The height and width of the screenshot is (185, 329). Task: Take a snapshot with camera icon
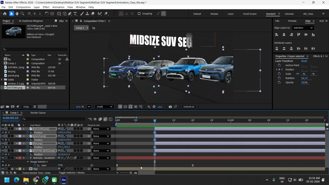coord(170,107)
